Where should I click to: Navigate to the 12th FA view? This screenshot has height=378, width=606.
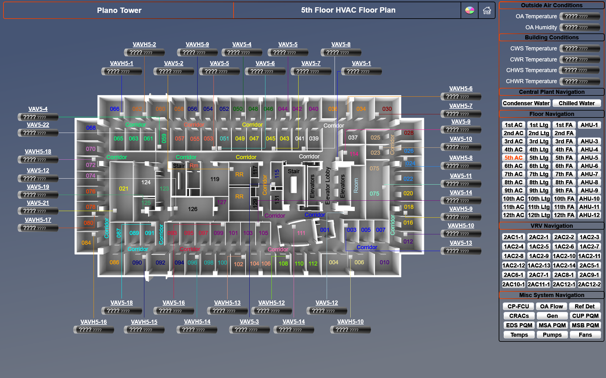(x=564, y=215)
